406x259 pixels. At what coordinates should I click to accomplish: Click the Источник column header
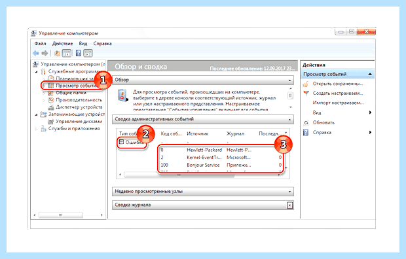pyautogui.click(x=197, y=134)
